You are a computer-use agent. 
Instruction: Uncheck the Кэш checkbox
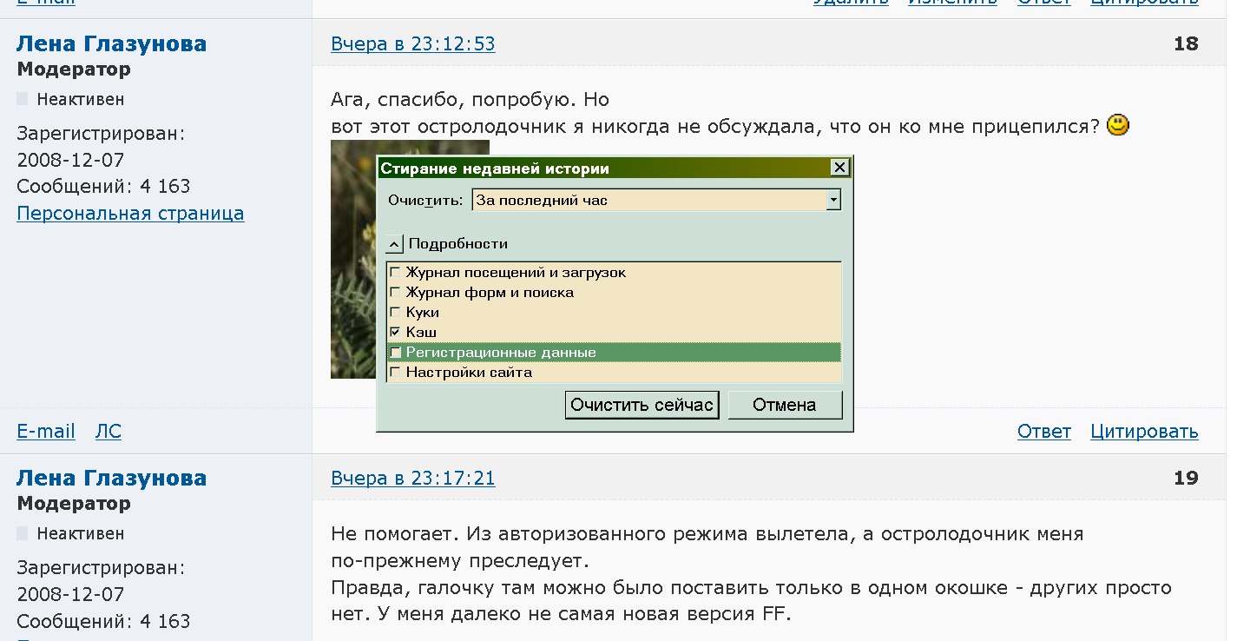point(396,333)
